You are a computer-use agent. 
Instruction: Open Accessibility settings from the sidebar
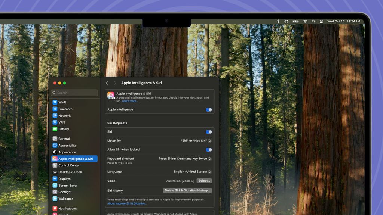pos(67,145)
